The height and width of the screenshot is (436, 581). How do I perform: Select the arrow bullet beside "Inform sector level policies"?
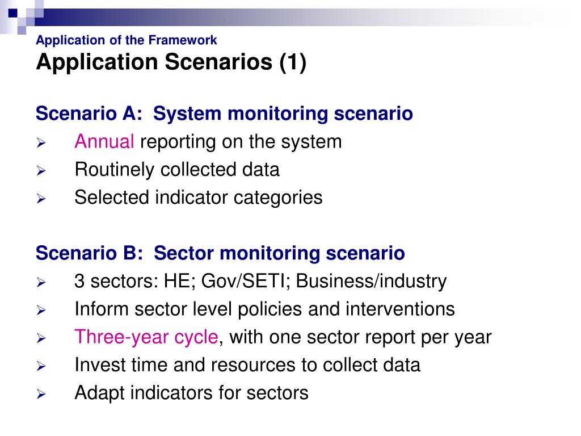pyautogui.click(x=41, y=311)
